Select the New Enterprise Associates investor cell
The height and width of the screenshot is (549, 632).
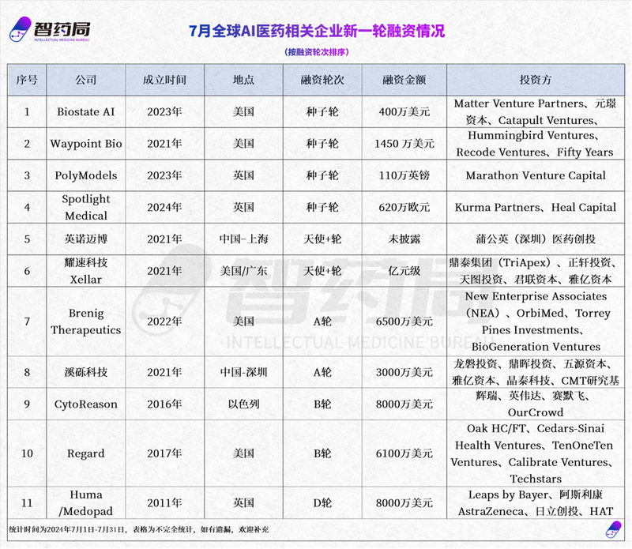[x=536, y=322]
